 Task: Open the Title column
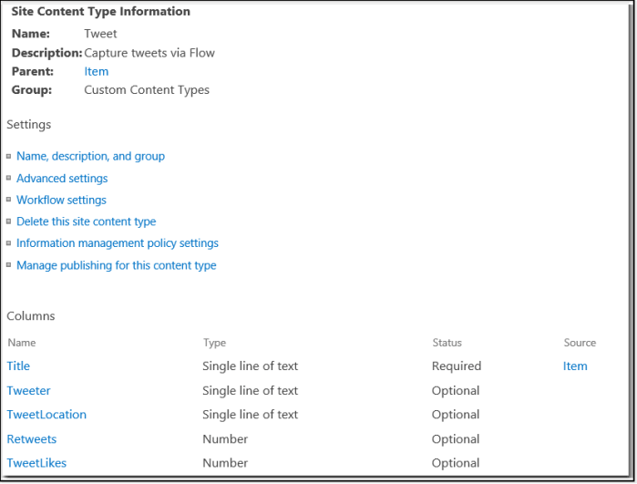tap(18, 366)
